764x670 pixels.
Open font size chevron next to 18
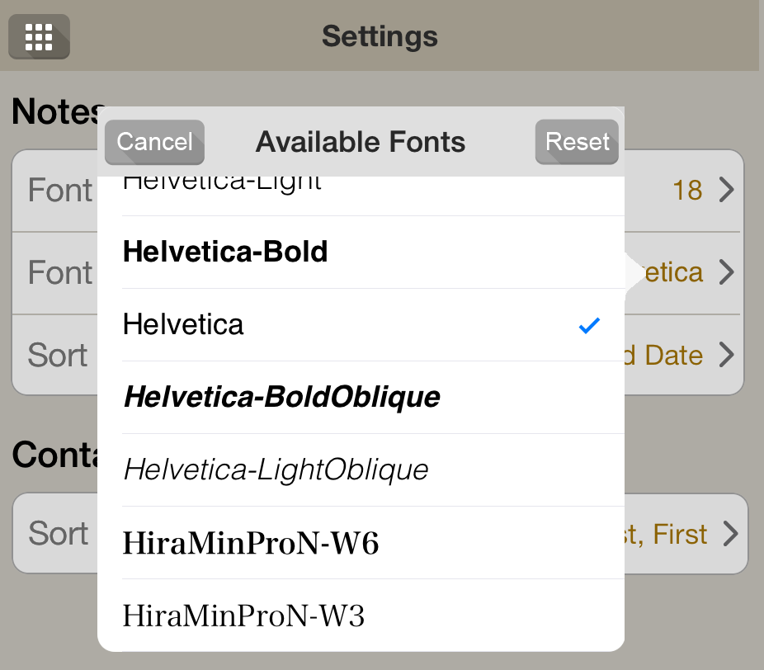click(727, 190)
